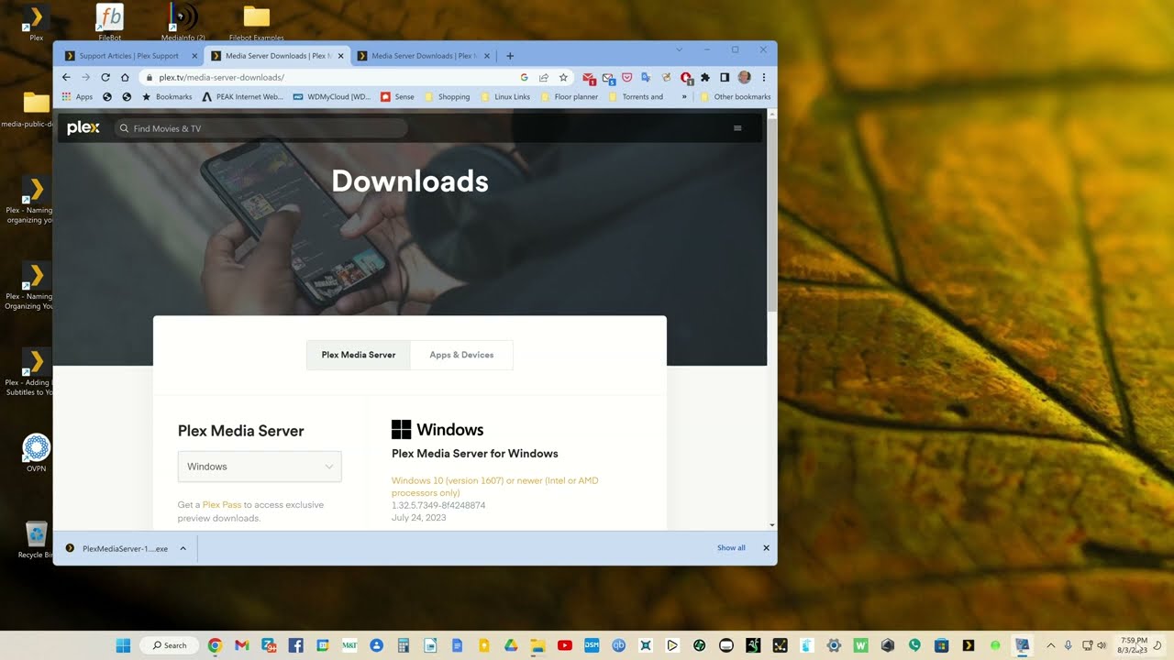Open the PEAK Internet Web bookmark

243,96
